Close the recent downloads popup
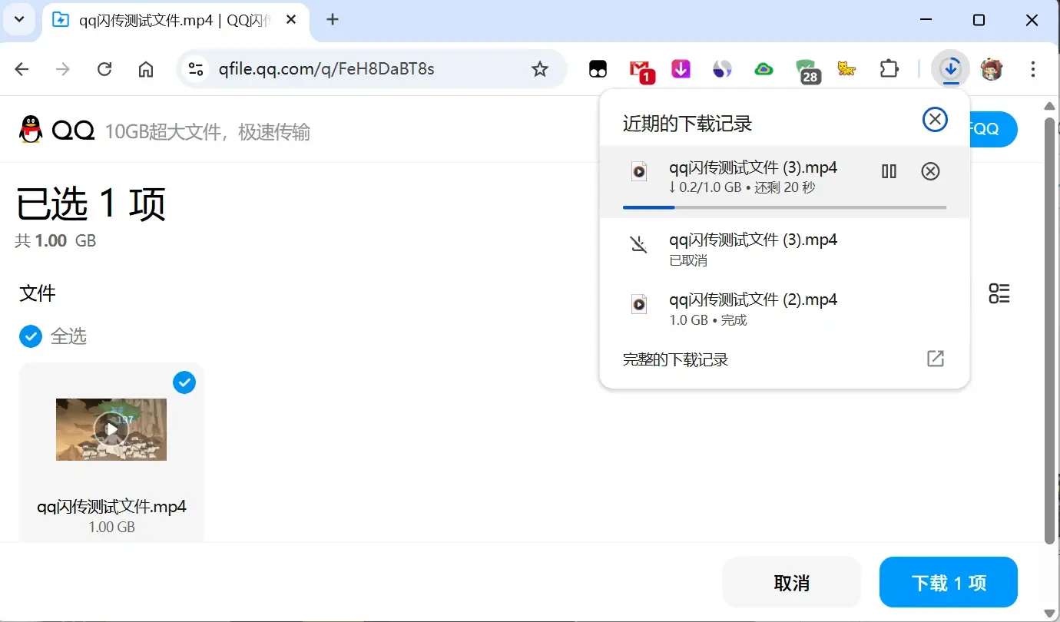1060x622 pixels. [x=935, y=120]
